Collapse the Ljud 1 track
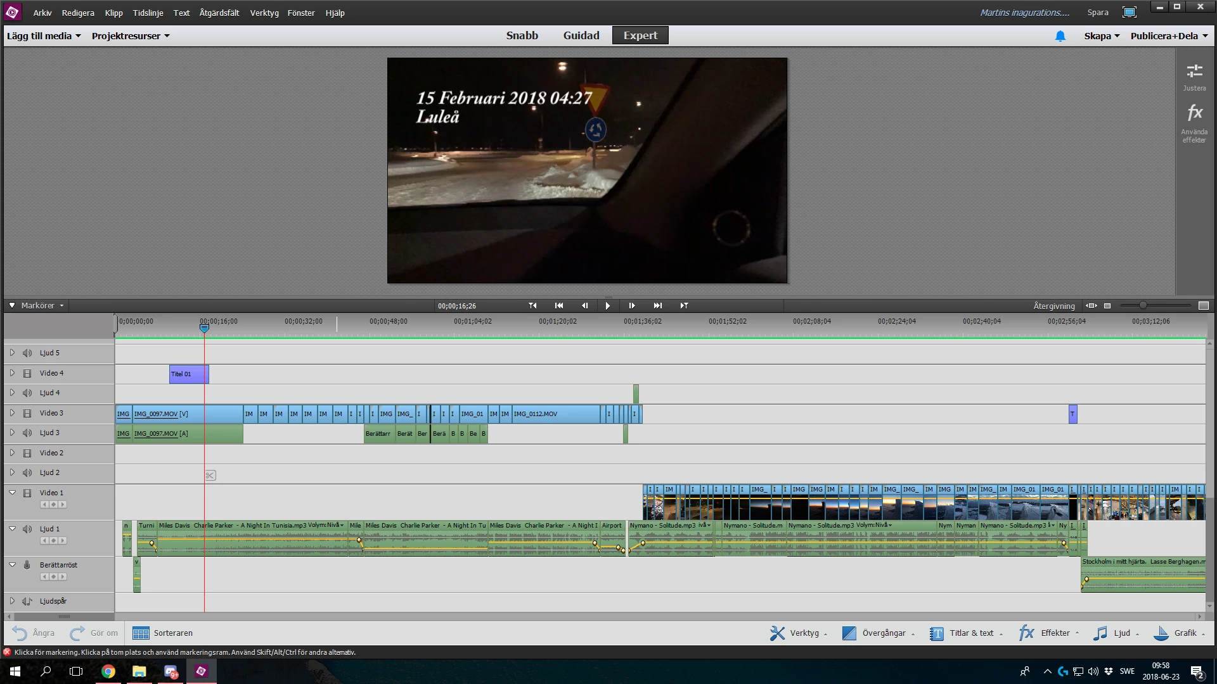The width and height of the screenshot is (1217, 684). tap(12, 529)
